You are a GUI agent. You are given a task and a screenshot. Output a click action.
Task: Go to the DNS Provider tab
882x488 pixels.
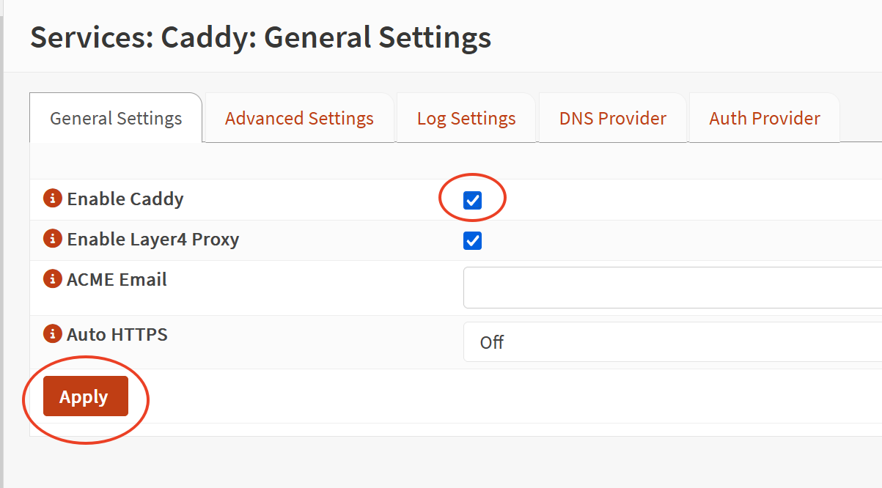pos(613,119)
